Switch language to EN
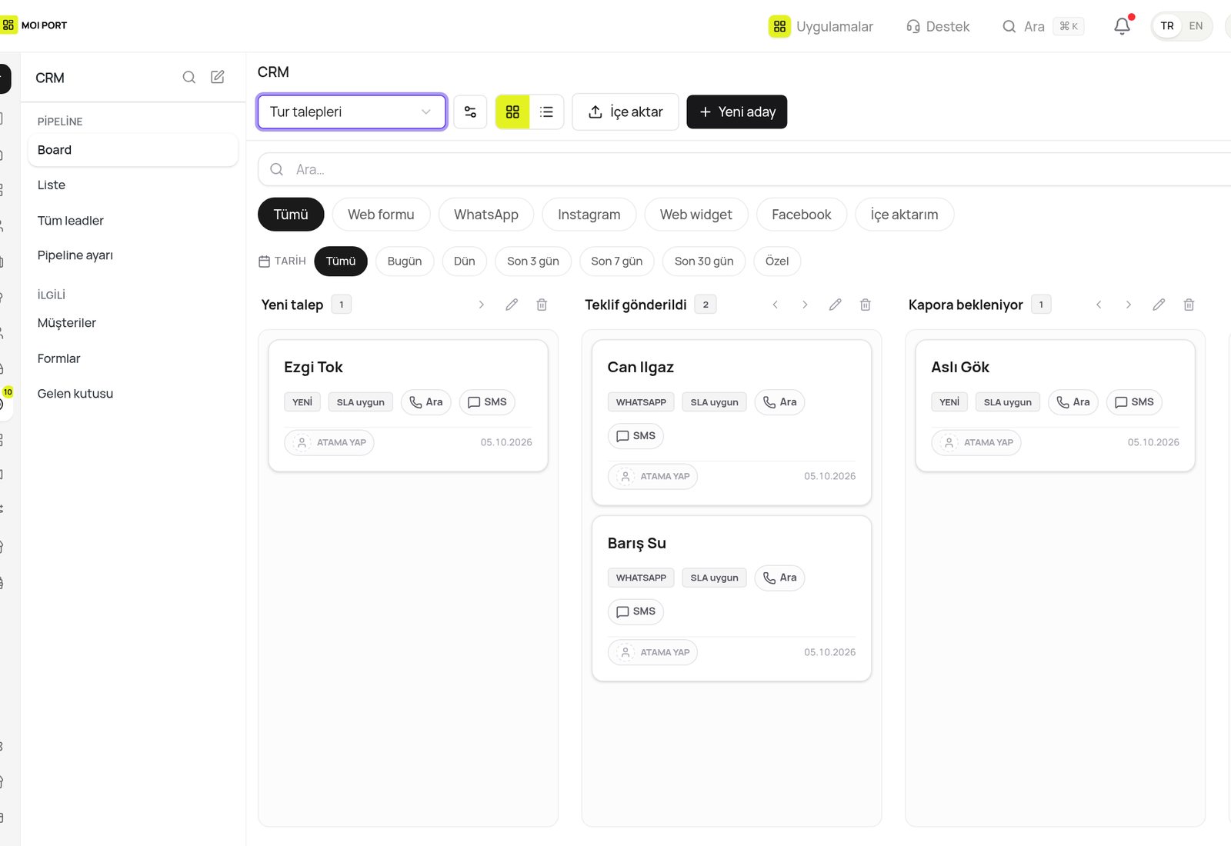The height and width of the screenshot is (846, 1231). coord(1196,26)
